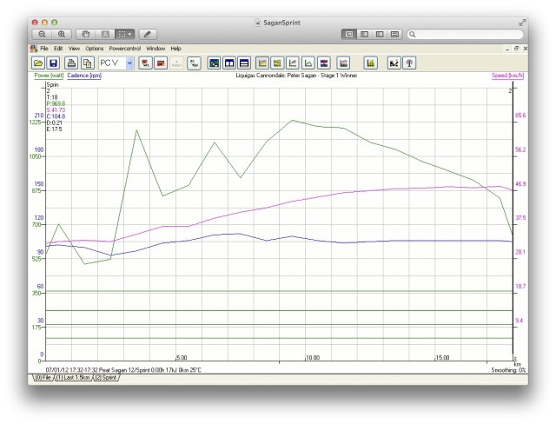Click the bar histogram chart icon

click(x=370, y=63)
